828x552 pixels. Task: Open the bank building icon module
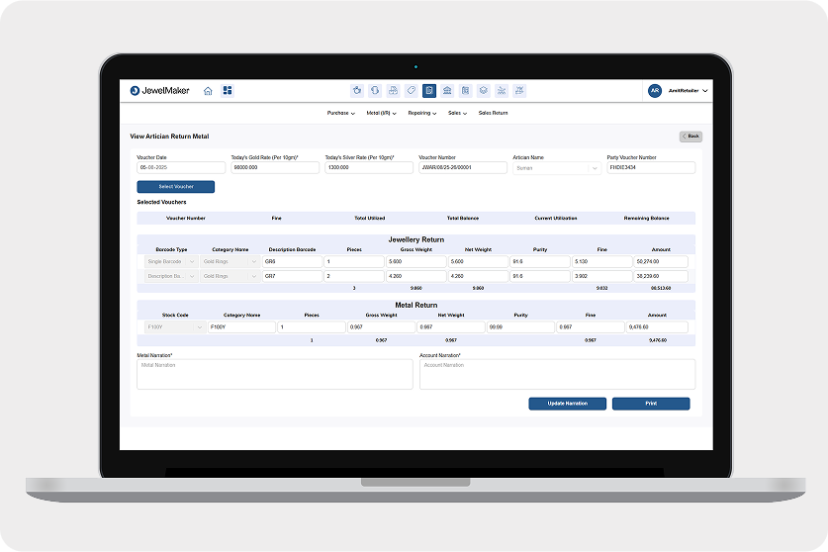447,91
